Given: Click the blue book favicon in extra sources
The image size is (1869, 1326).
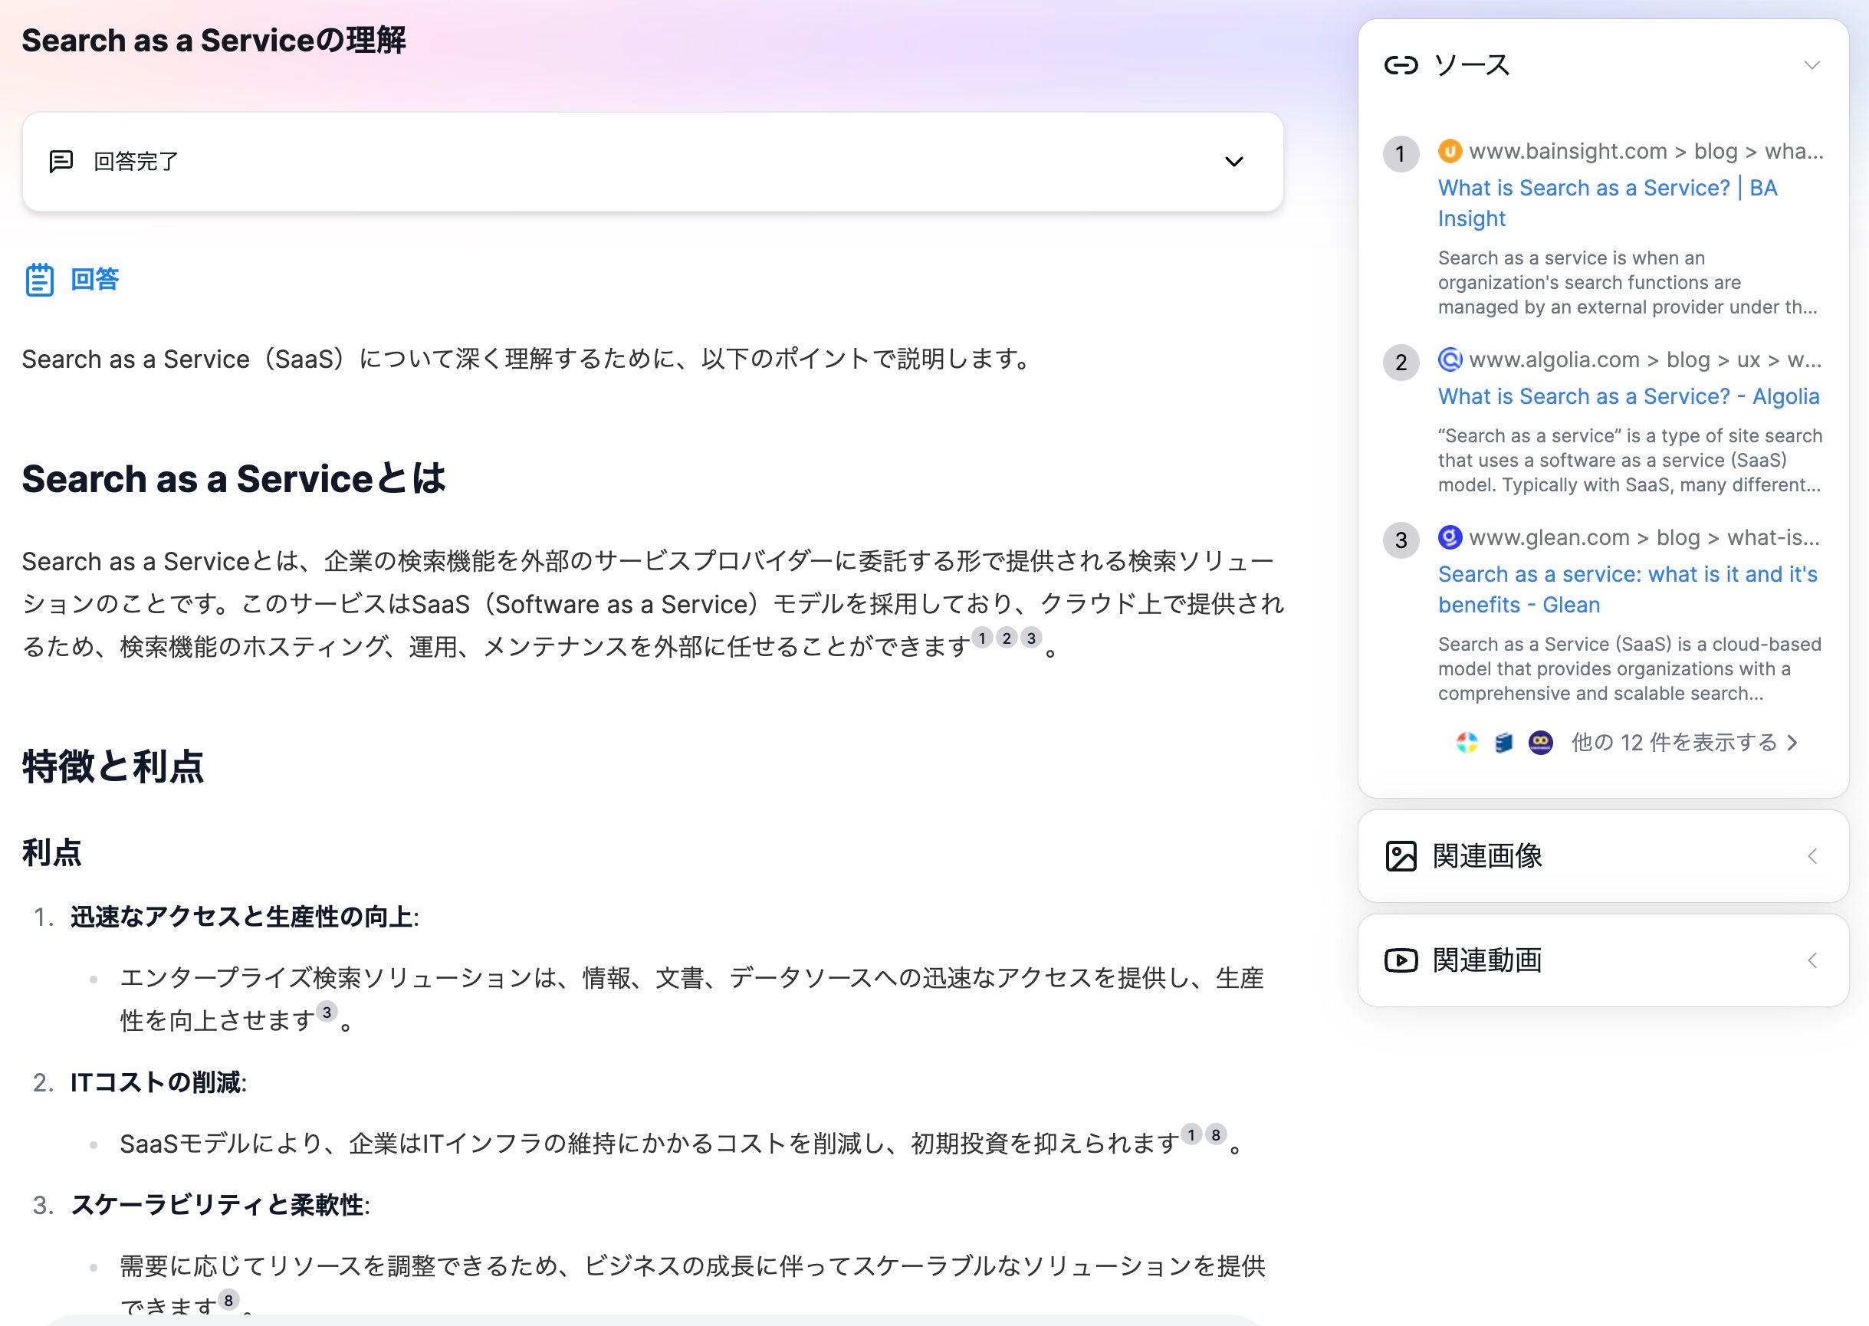Looking at the screenshot, I should pos(1503,742).
